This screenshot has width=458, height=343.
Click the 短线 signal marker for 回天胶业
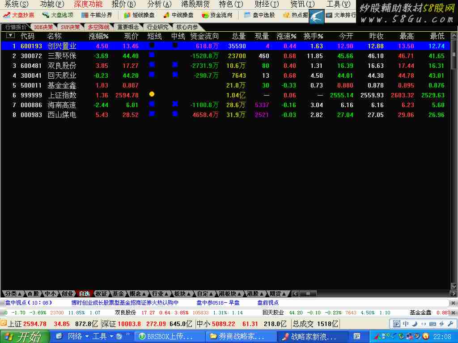152,75
